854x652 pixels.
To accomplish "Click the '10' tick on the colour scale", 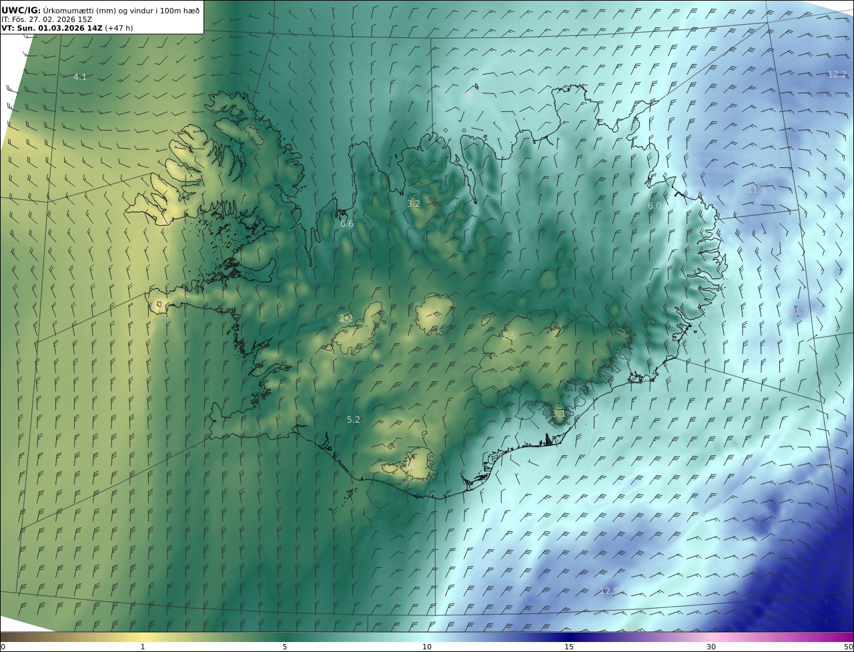I will click(427, 647).
